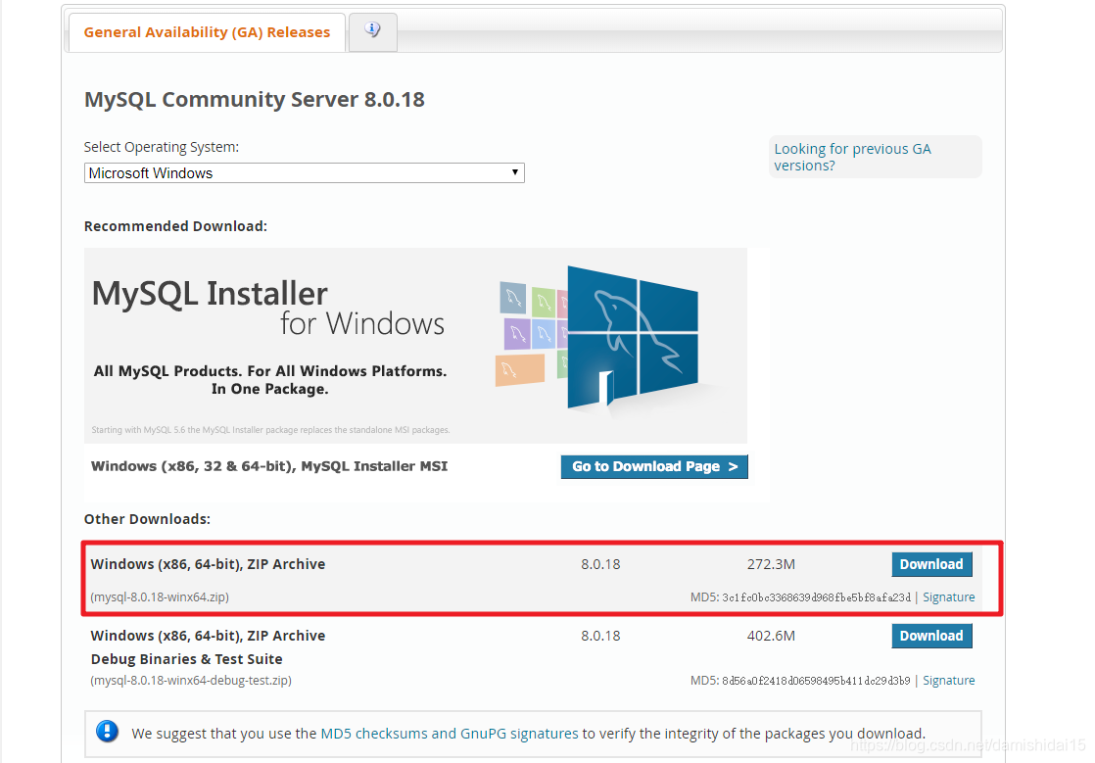This screenshot has width=1095, height=763.
Task: Download the 402.6M Debug Binaries ZIP
Action: point(931,636)
